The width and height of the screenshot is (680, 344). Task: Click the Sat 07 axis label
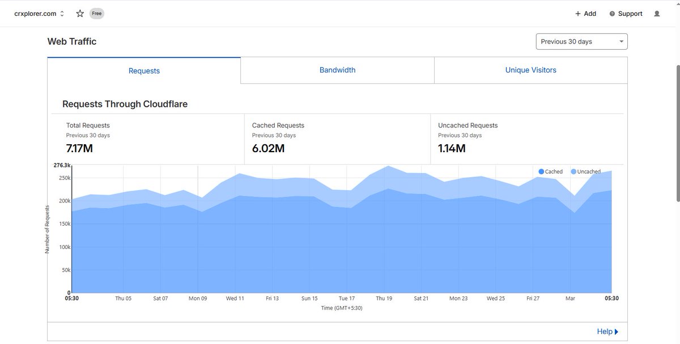[160, 298]
